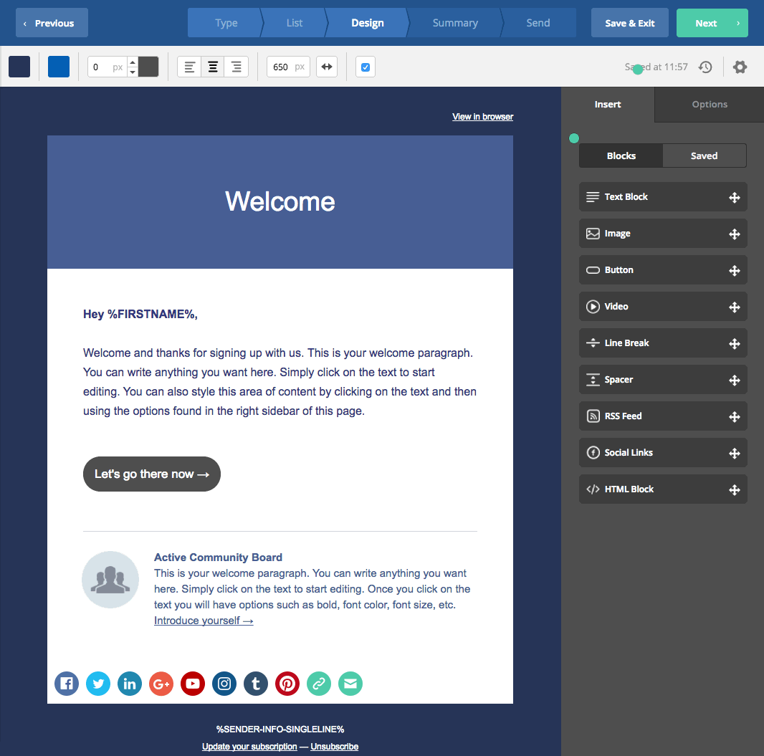This screenshot has height=756, width=764.
Task: Select left alignment in the toolbar
Action: click(x=189, y=67)
